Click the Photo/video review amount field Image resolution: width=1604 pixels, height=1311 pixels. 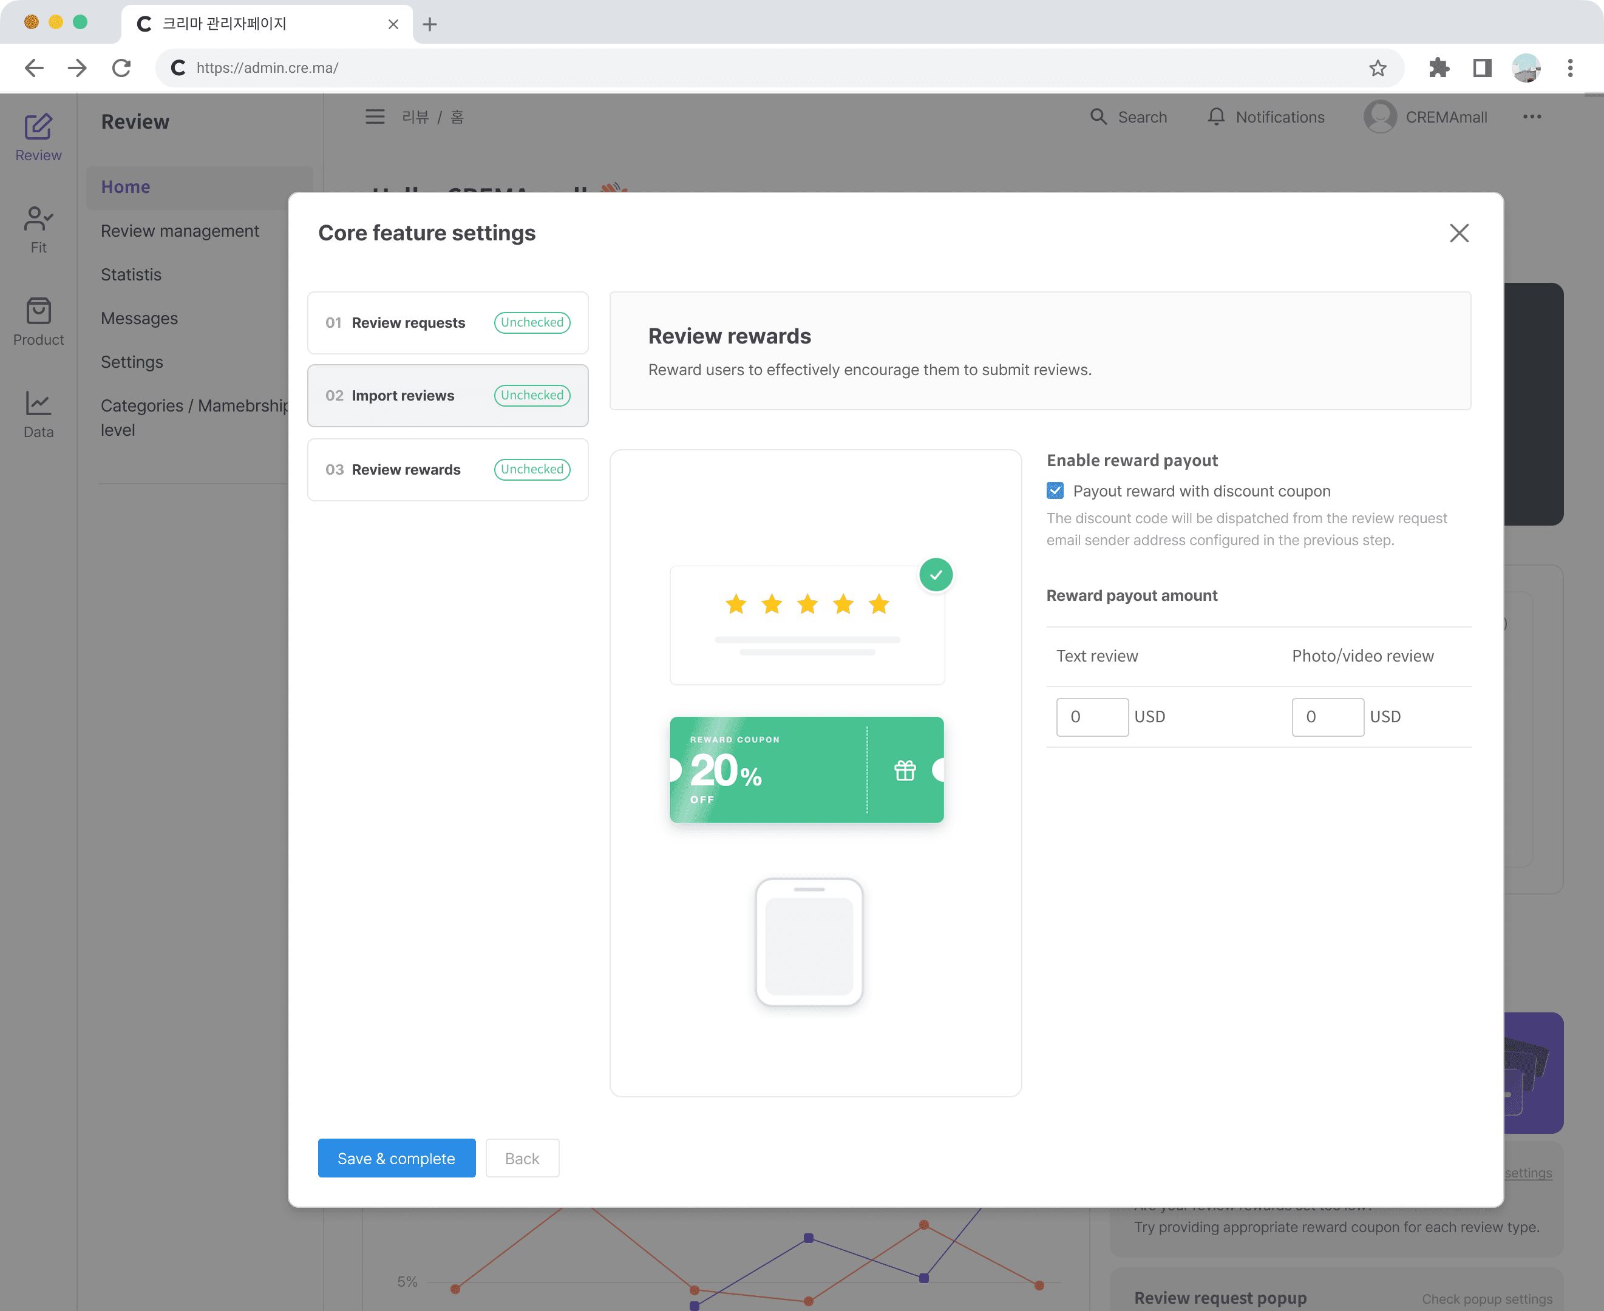pyautogui.click(x=1328, y=717)
